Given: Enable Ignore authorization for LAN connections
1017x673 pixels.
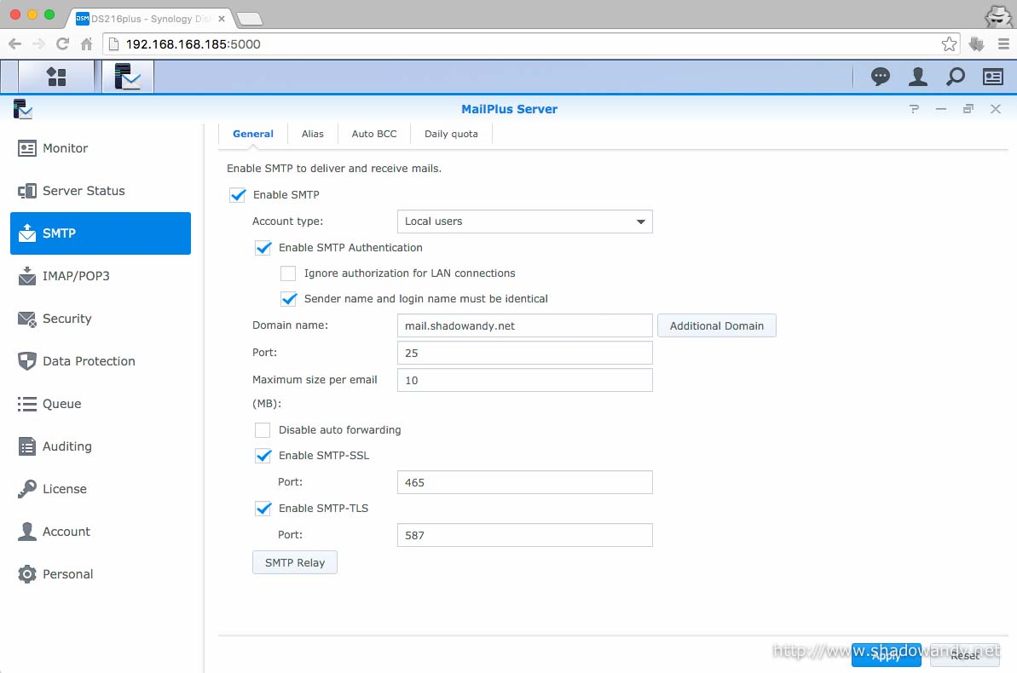Looking at the screenshot, I should coord(288,273).
